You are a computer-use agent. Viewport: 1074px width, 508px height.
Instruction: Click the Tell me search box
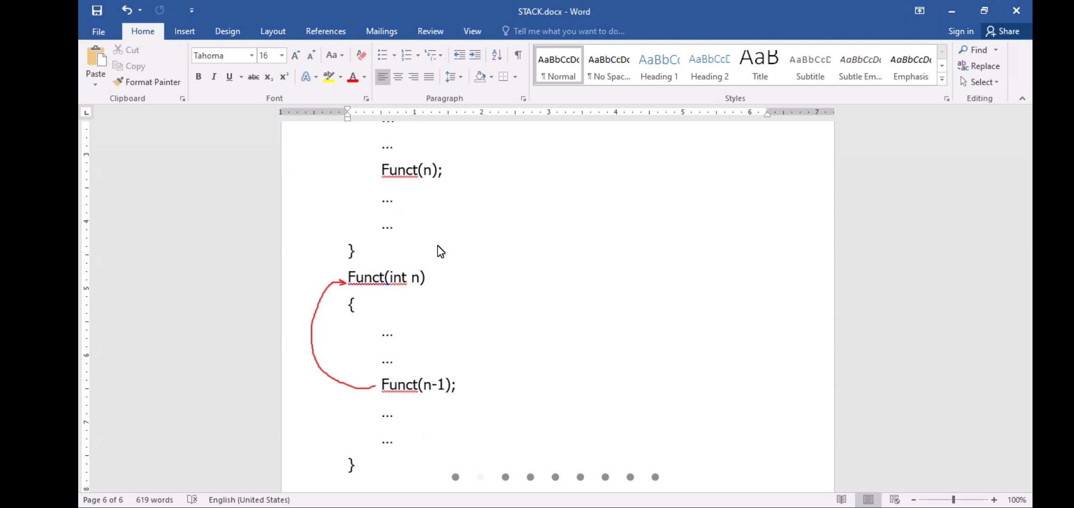click(569, 31)
